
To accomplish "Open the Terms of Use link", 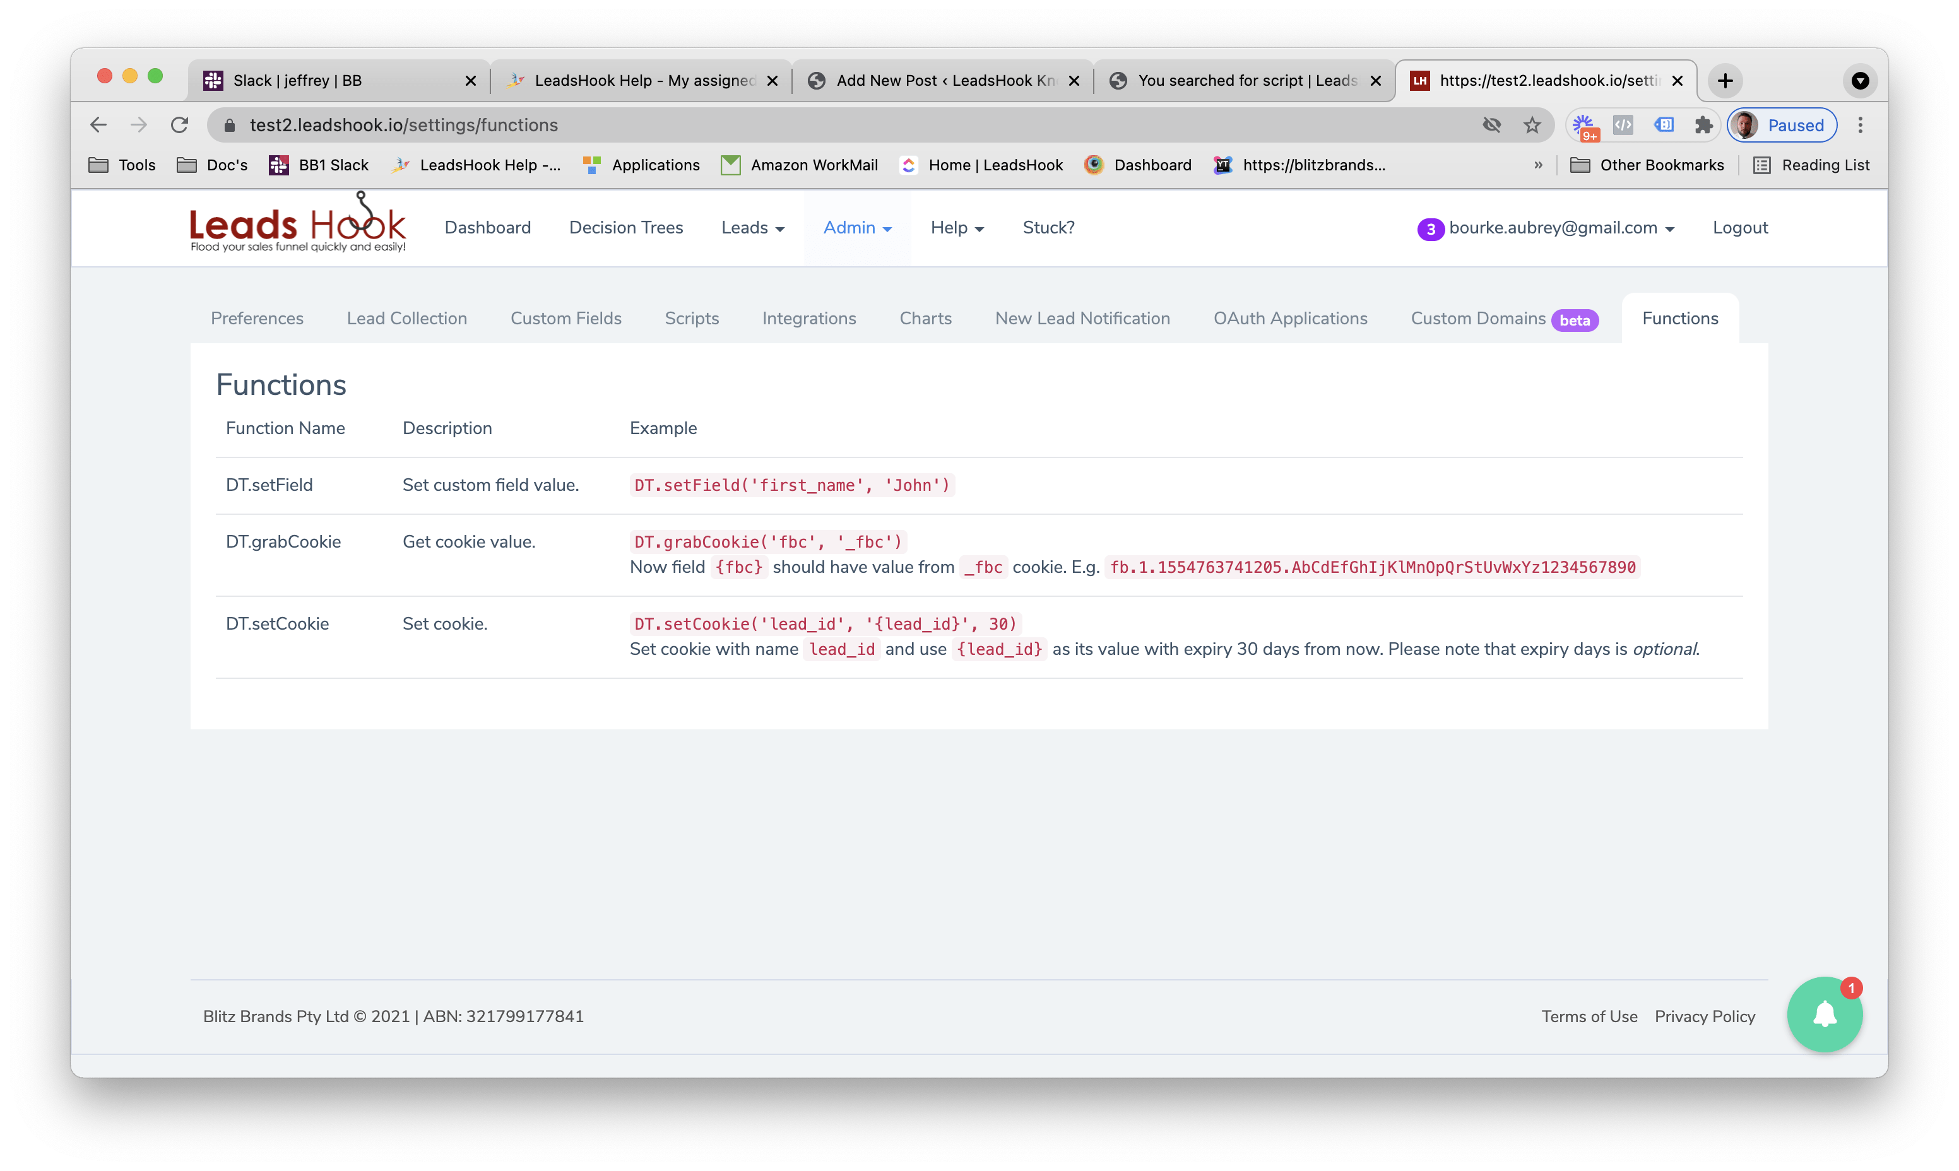I will point(1589,1016).
